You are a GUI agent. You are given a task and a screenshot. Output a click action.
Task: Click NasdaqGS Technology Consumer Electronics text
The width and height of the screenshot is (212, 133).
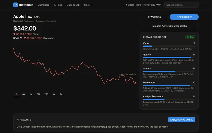pyautogui.click(x=35, y=21)
